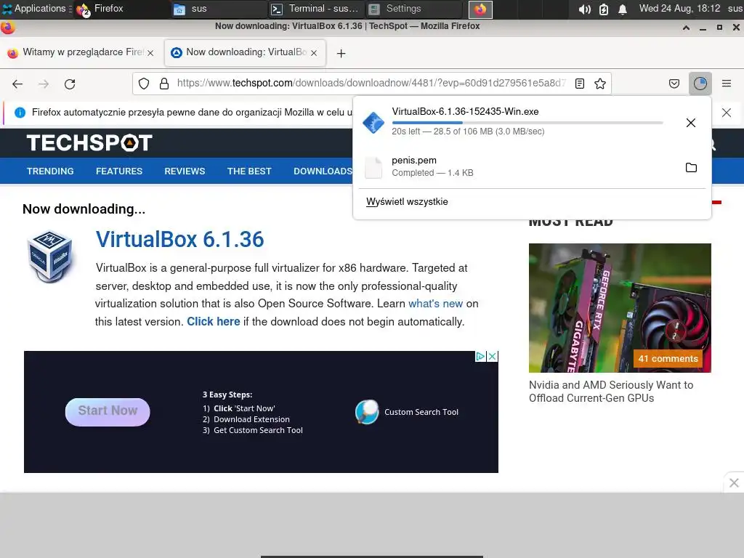Dismiss the Mozilla data notification bar
Viewport: 744px width, 558px height.
[727, 113]
